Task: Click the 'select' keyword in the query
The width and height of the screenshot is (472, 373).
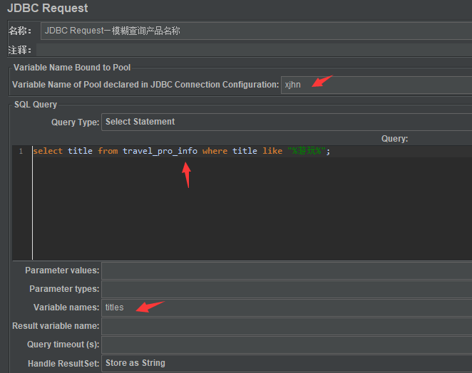Action: (48, 151)
